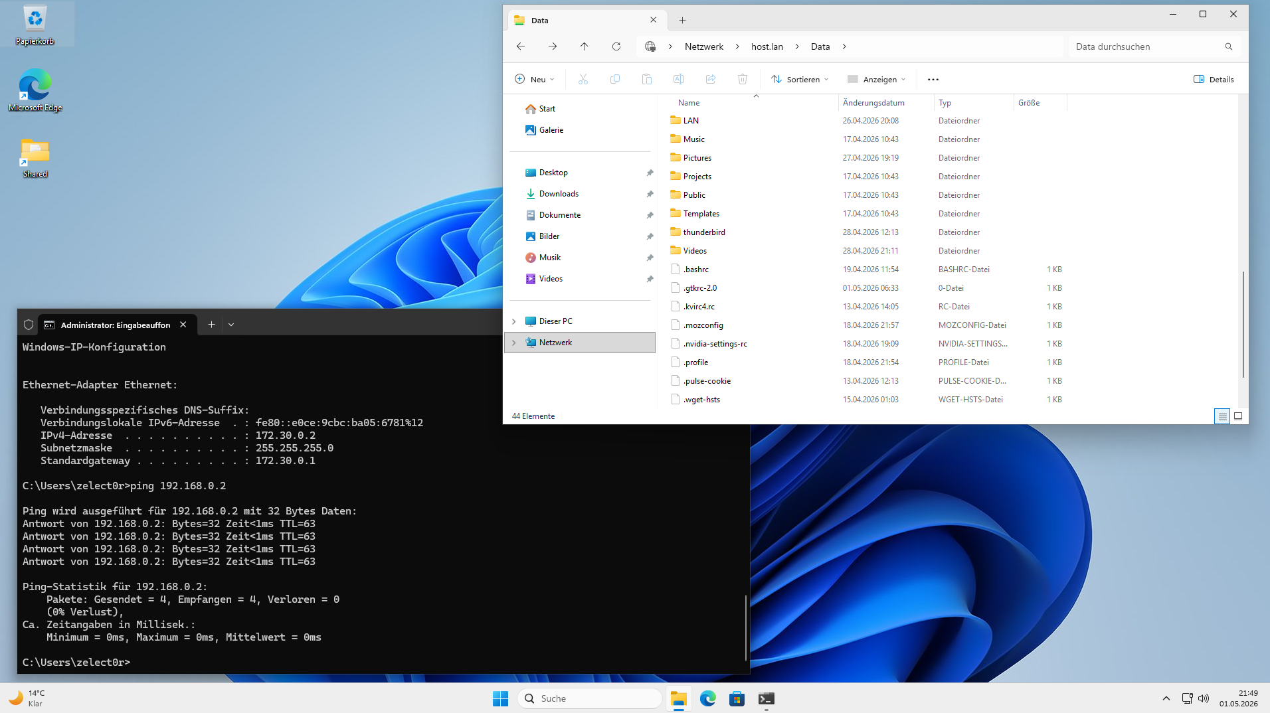Open the more options ellipsis menu
This screenshot has width=1270, height=713.
click(933, 80)
